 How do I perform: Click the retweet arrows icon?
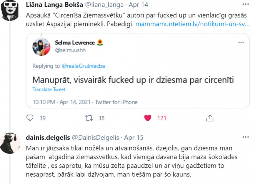[89, 118]
